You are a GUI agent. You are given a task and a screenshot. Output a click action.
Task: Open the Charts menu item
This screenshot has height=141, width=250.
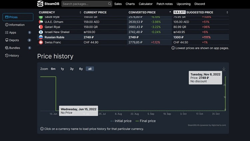(x=130, y=4)
